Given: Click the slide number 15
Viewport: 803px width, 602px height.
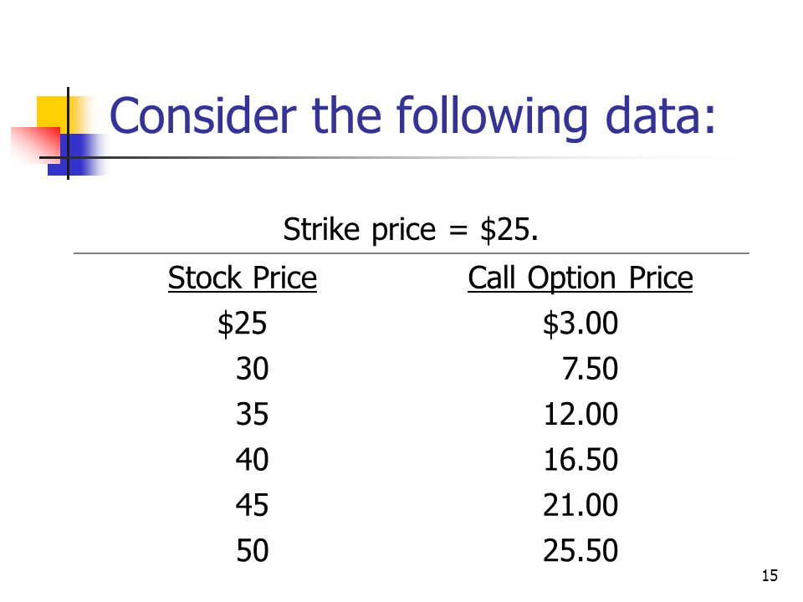Looking at the screenshot, I should click(770, 576).
